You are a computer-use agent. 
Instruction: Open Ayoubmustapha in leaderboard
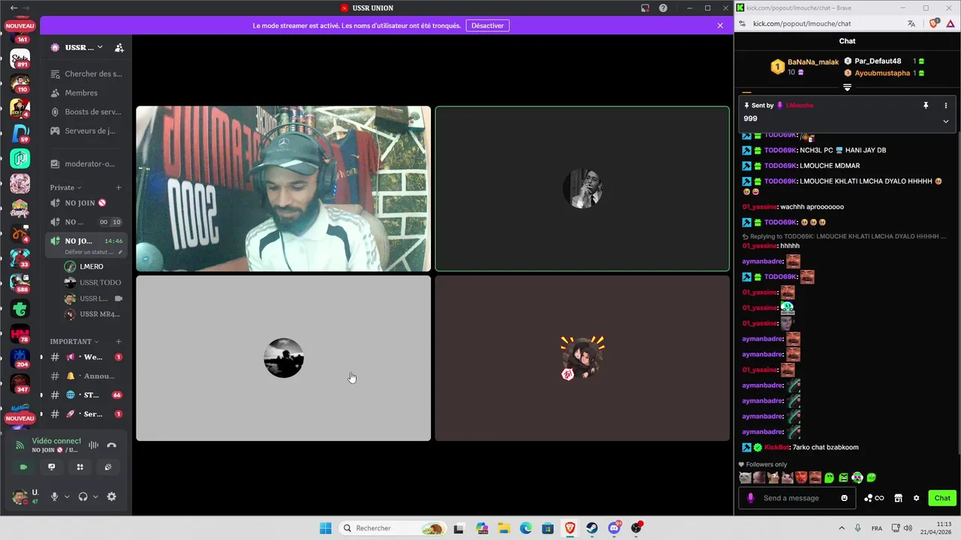(x=882, y=73)
